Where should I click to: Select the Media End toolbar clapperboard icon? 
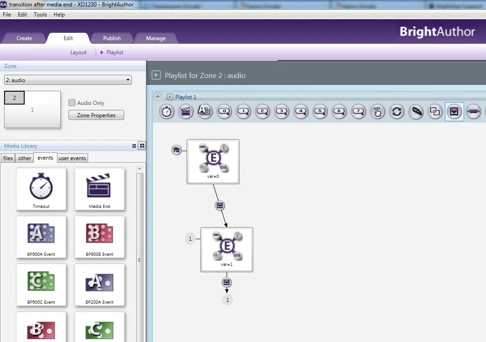(x=186, y=112)
